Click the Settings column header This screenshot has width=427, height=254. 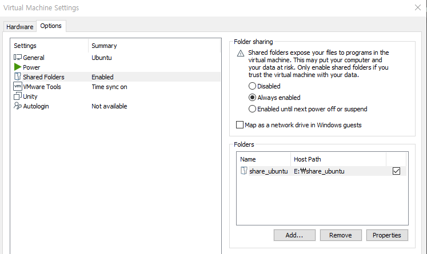[50, 46]
